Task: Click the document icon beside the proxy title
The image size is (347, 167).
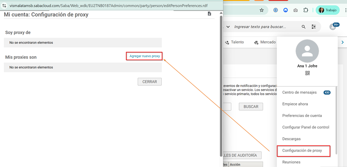Action: click(209, 14)
